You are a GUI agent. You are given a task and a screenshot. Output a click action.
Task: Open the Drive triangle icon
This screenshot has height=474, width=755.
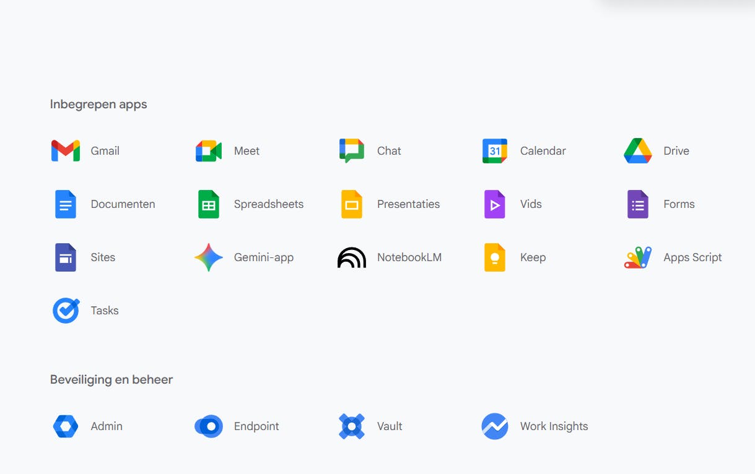pos(638,151)
